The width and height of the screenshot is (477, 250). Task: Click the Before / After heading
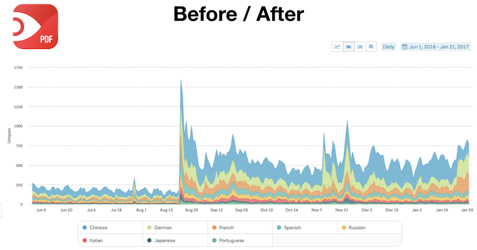238,14
